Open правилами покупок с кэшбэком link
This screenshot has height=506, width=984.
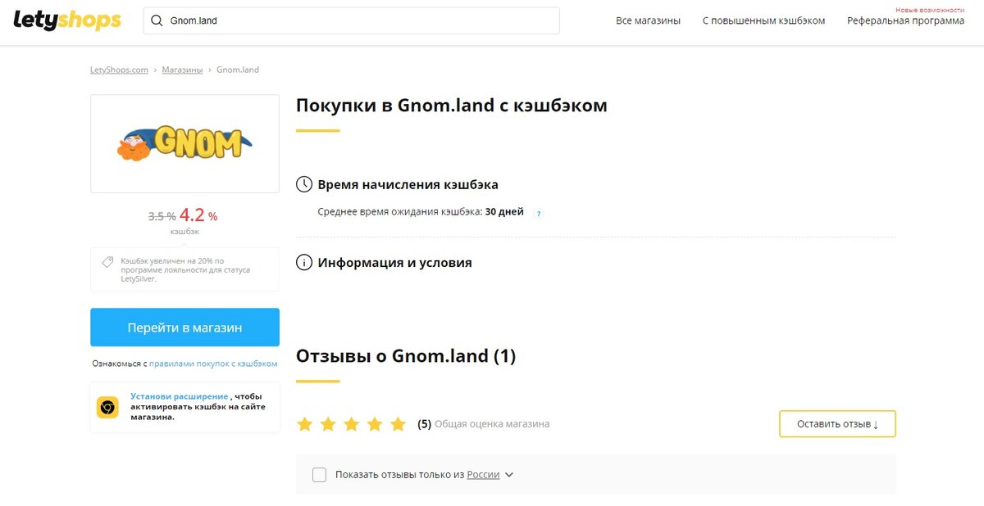pos(213,364)
